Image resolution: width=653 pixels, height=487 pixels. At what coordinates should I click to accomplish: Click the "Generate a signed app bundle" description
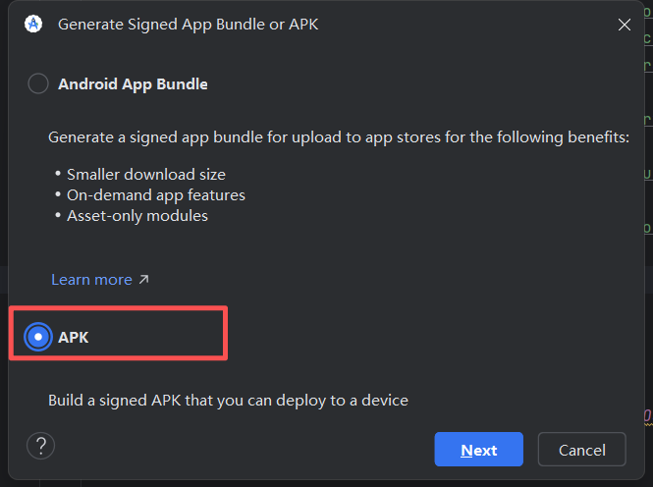(339, 137)
